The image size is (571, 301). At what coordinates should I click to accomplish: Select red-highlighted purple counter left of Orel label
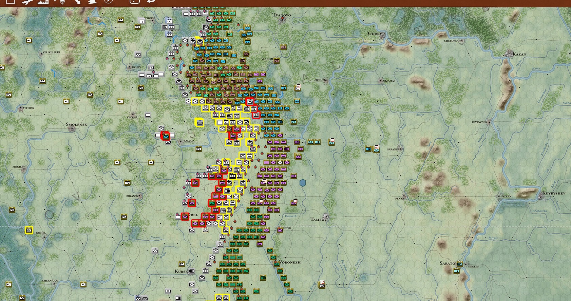(185, 216)
